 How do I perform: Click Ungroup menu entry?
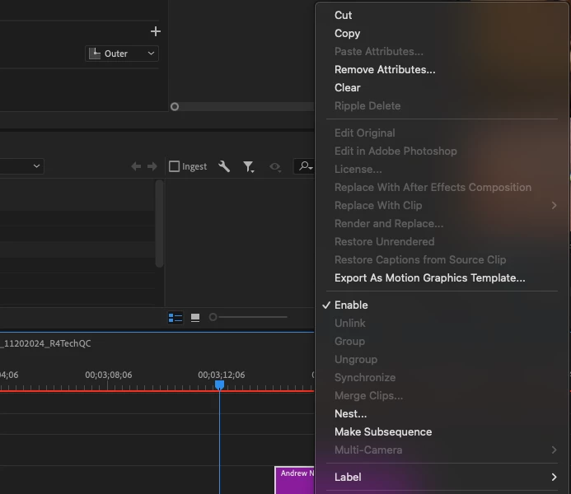click(x=356, y=360)
